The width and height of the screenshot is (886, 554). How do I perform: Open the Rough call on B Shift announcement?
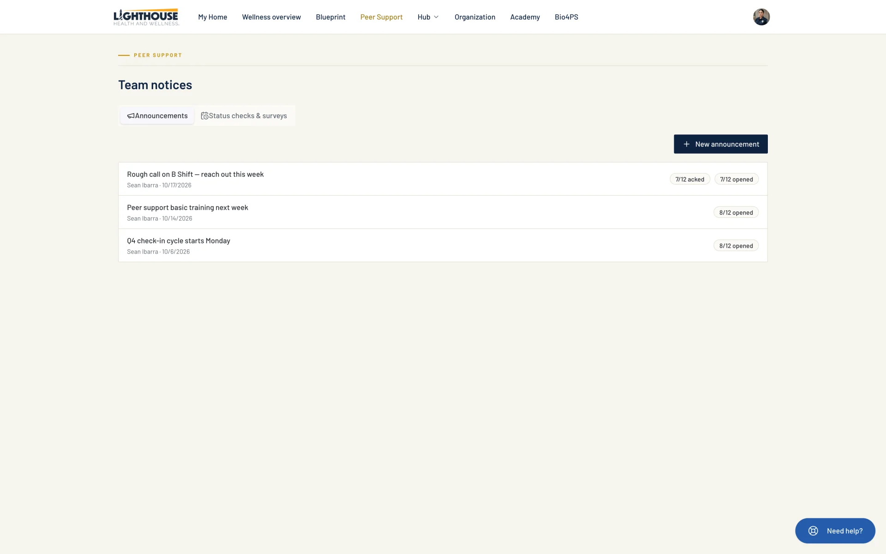[443, 179]
